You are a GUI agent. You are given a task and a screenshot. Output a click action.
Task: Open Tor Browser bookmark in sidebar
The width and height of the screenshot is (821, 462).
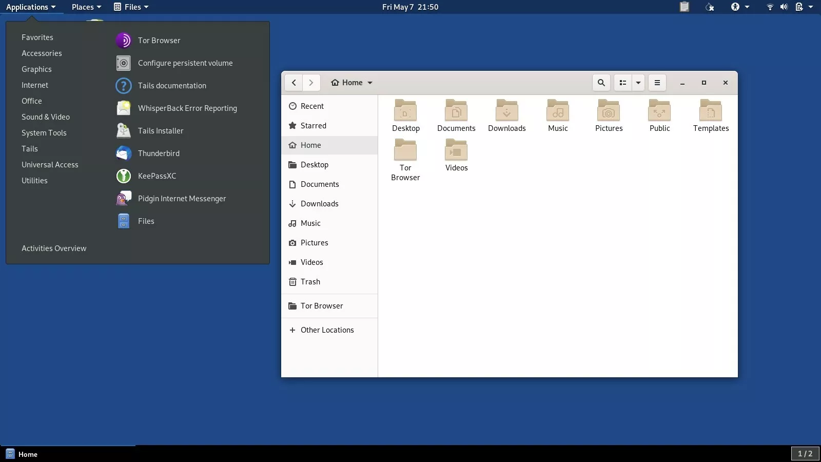click(329, 306)
